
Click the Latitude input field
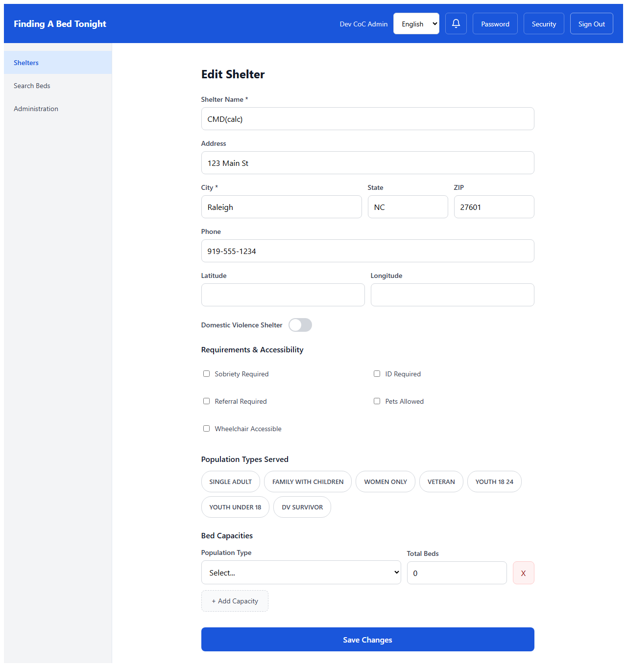pos(283,295)
